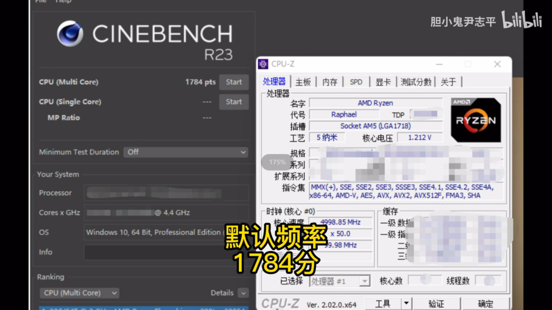
Task: Open the Ranking CPU (Multi Core) dropdown
Action: pos(79,293)
